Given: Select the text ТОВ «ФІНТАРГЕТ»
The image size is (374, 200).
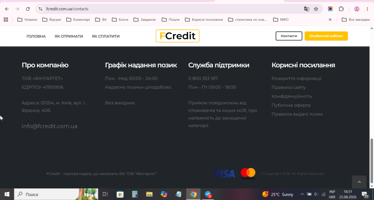Looking at the screenshot, I should 42,79.
